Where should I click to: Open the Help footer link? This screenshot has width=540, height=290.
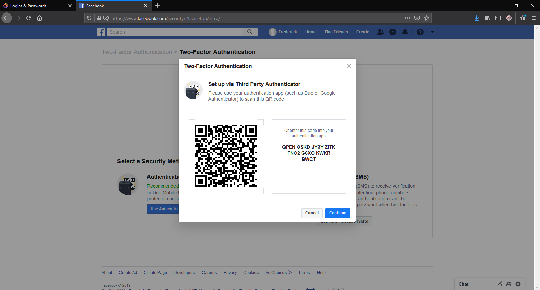click(x=321, y=273)
